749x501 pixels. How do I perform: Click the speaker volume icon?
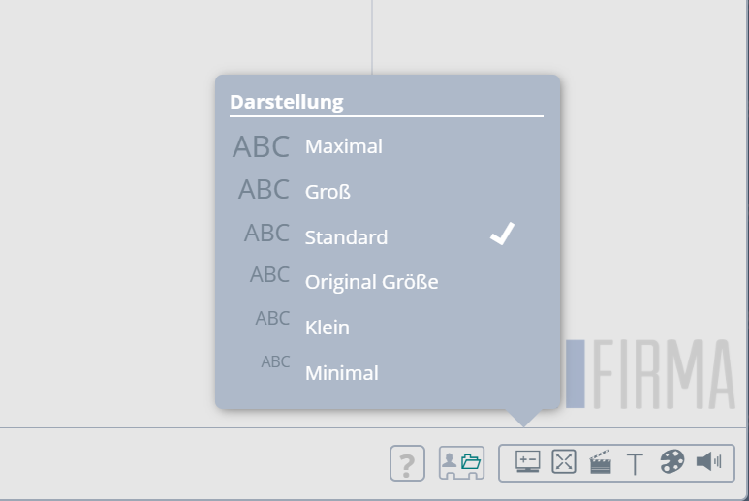tap(708, 462)
